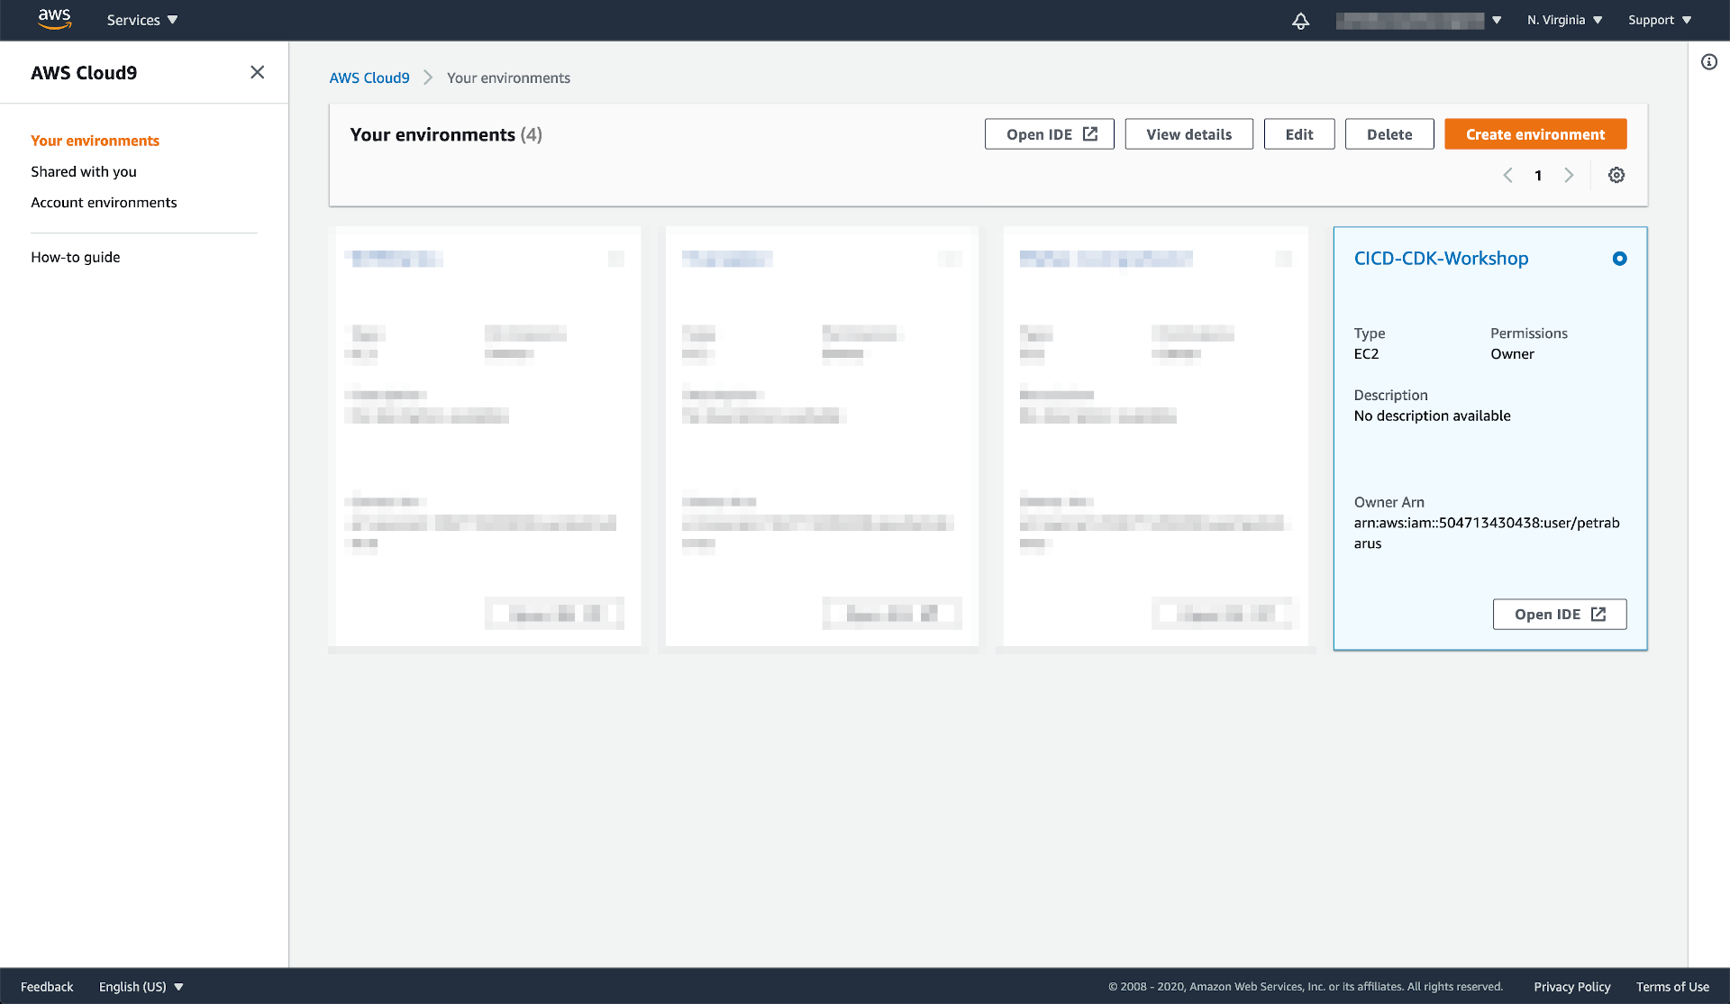Select radio button on third blurred card
Screen dimensions: 1730x1004
coord(1283,259)
